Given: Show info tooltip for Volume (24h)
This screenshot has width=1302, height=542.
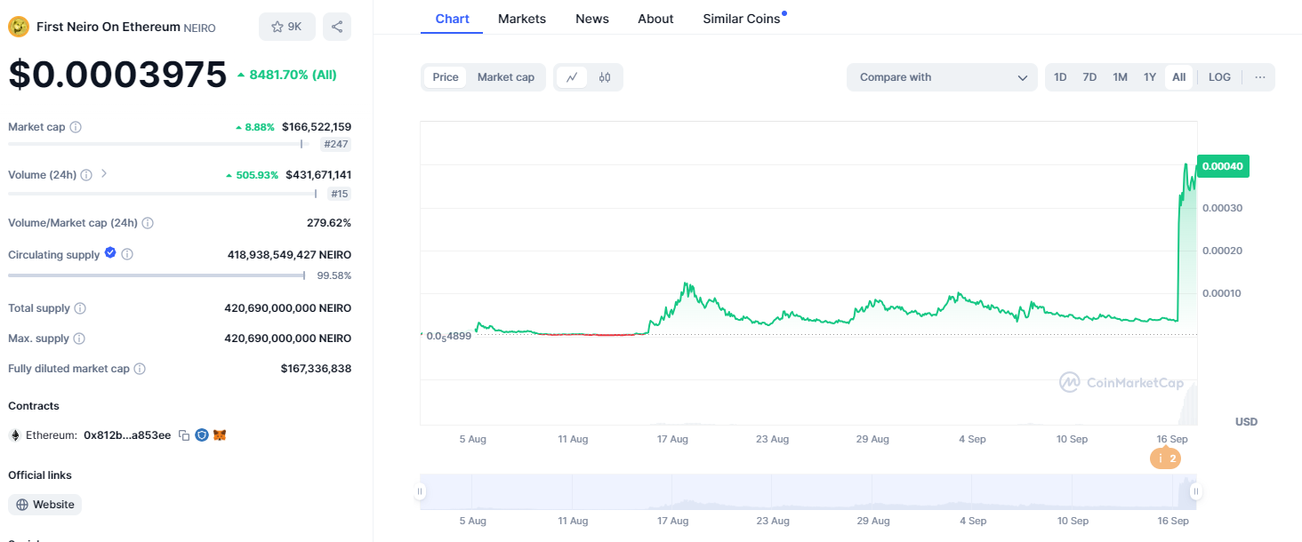Looking at the screenshot, I should pyautogui.click(x=86, y=175).
